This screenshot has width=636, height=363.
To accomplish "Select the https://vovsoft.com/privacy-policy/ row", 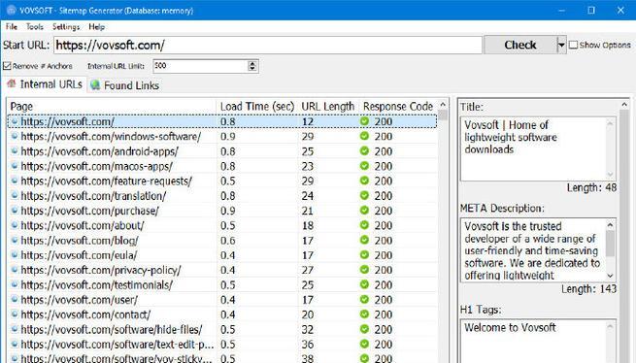I will (222, 270).
